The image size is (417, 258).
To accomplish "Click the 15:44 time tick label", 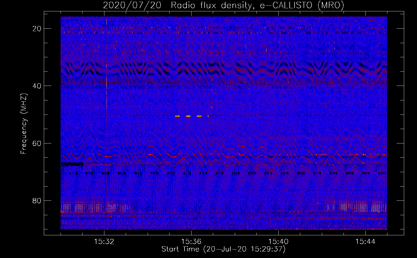I will 365,242.
